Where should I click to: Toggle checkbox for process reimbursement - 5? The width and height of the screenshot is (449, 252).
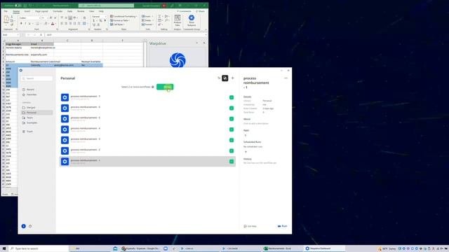[232, 119]
